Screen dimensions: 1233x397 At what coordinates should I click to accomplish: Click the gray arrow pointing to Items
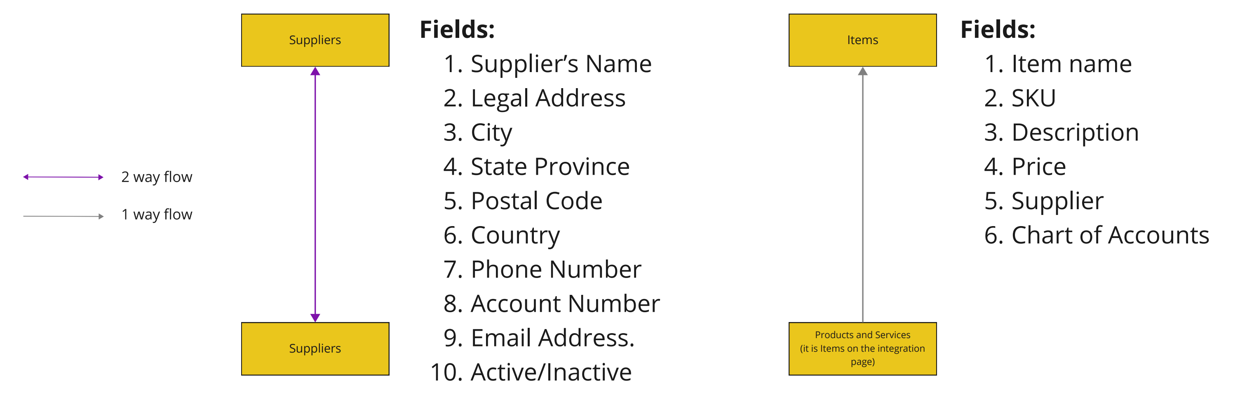(x=862, y=195)
